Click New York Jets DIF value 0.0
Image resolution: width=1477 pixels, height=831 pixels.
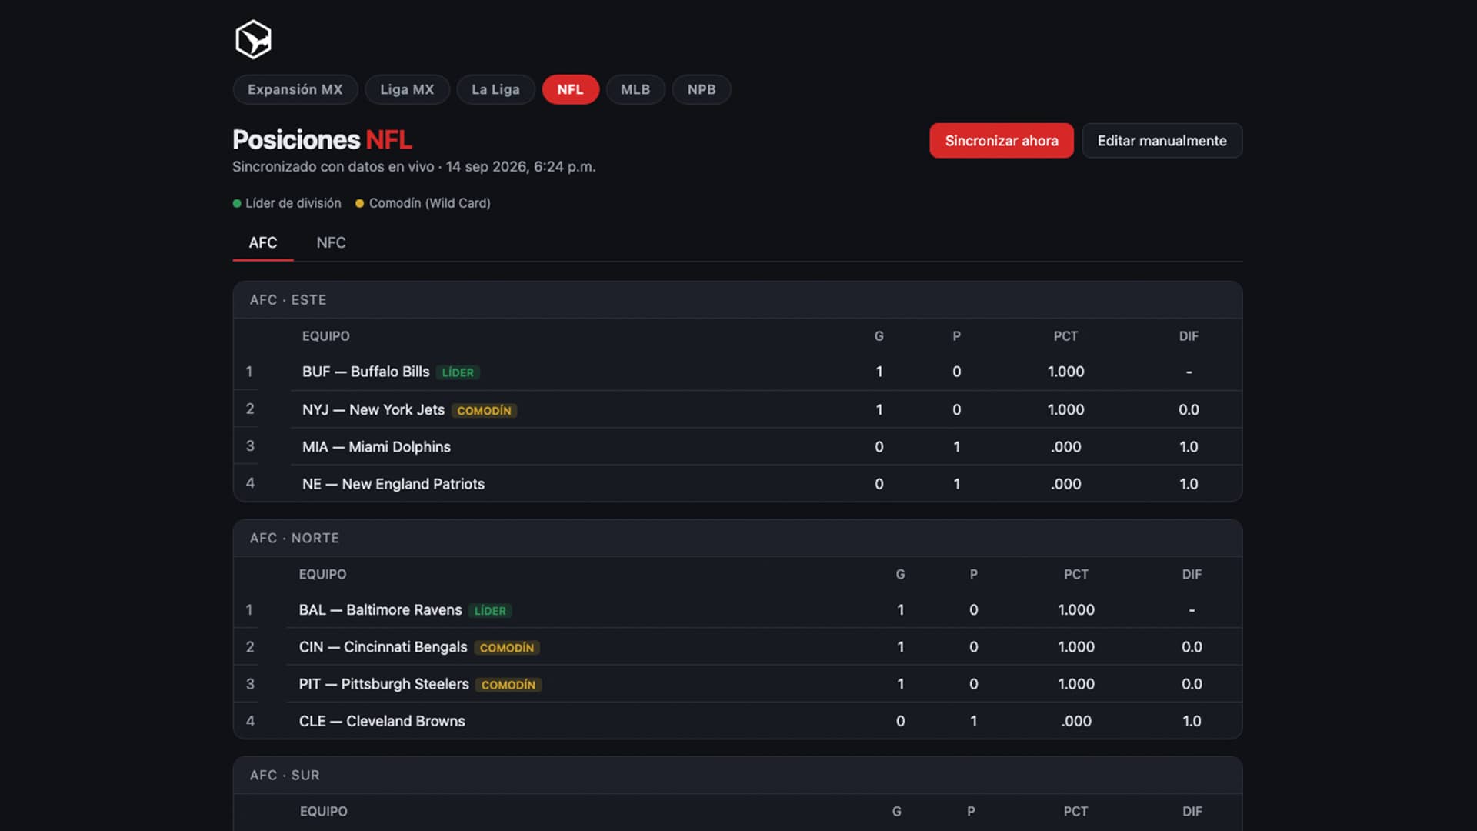click(1189, 409)
